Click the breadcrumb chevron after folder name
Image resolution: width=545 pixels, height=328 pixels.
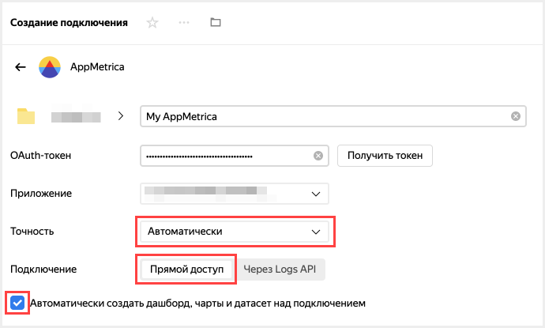(x=121, y=116)
